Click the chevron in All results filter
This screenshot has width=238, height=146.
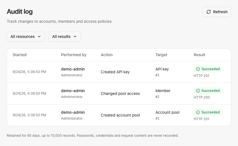point(75,36)
